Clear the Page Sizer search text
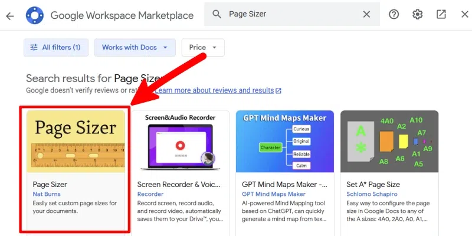This screenshot has width=472, height=236. [366, 14]
